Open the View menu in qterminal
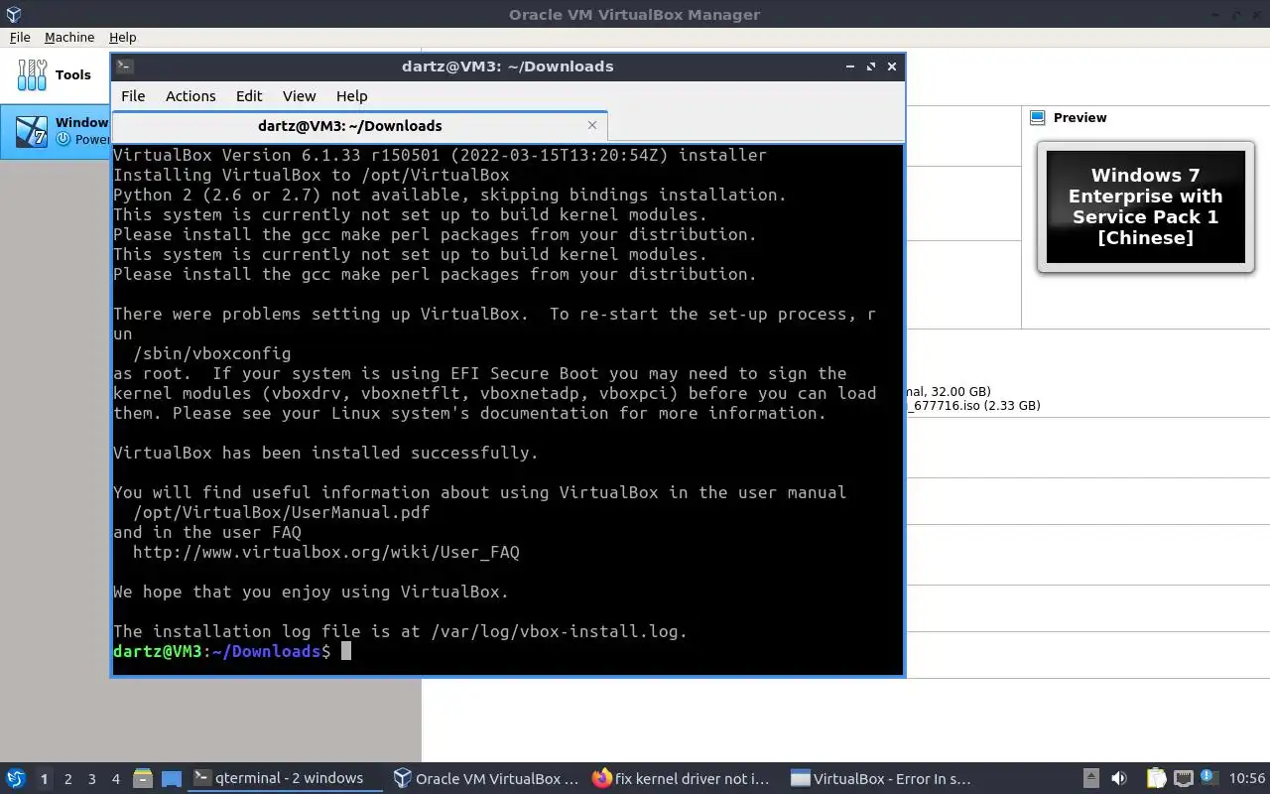1270x794 pixels. pyautogui.click(x=299, y=96)
